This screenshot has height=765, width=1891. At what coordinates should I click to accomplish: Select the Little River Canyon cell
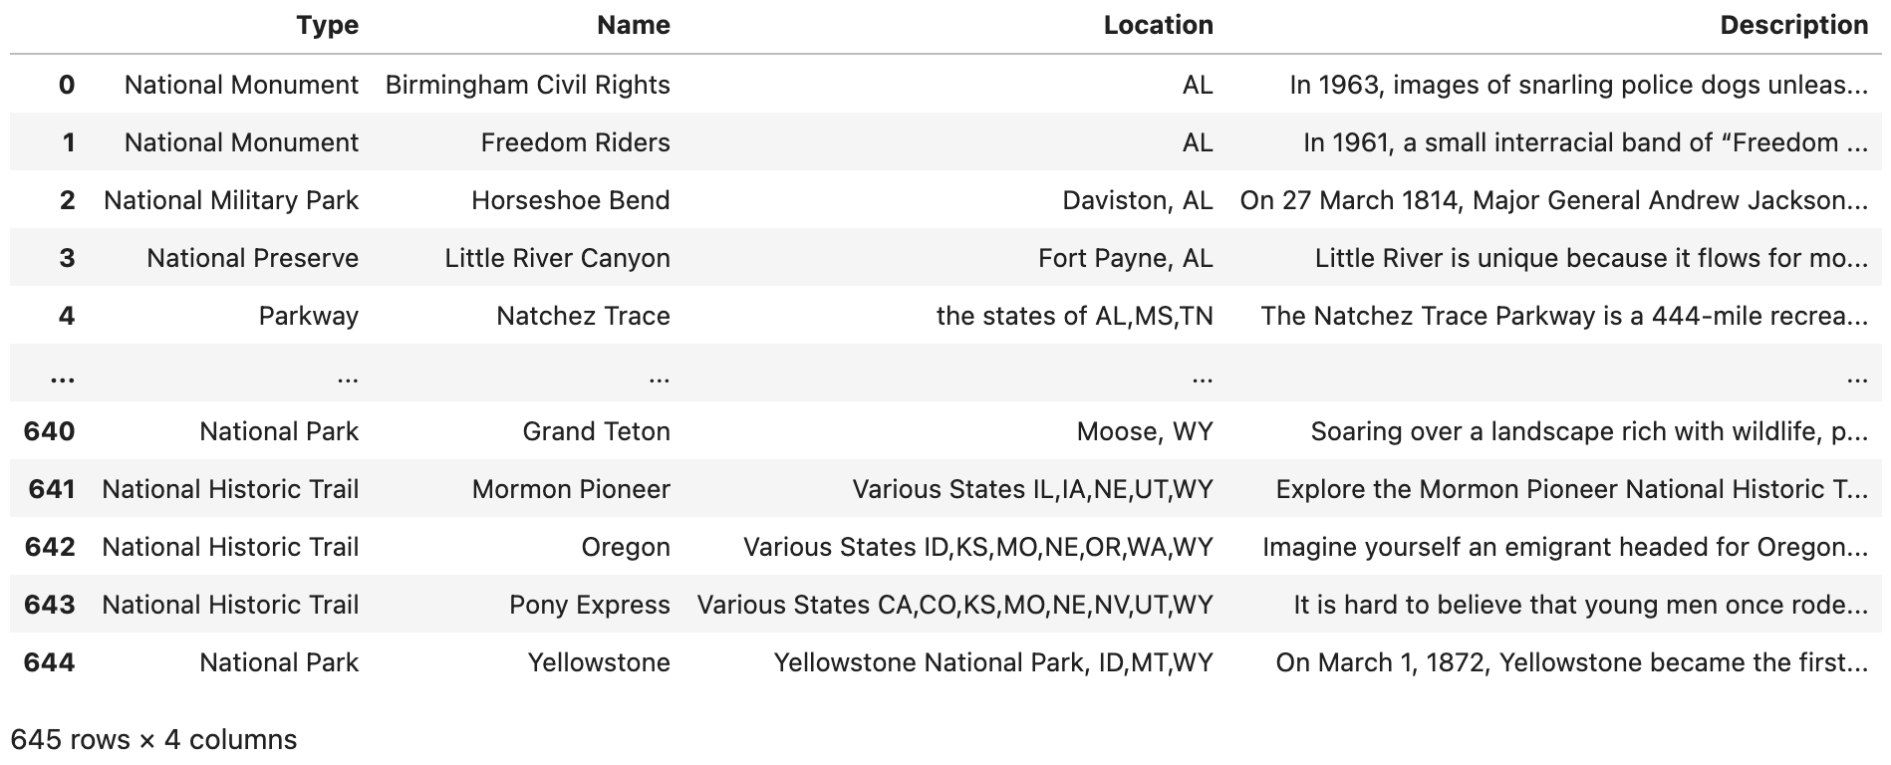[557, 259]
